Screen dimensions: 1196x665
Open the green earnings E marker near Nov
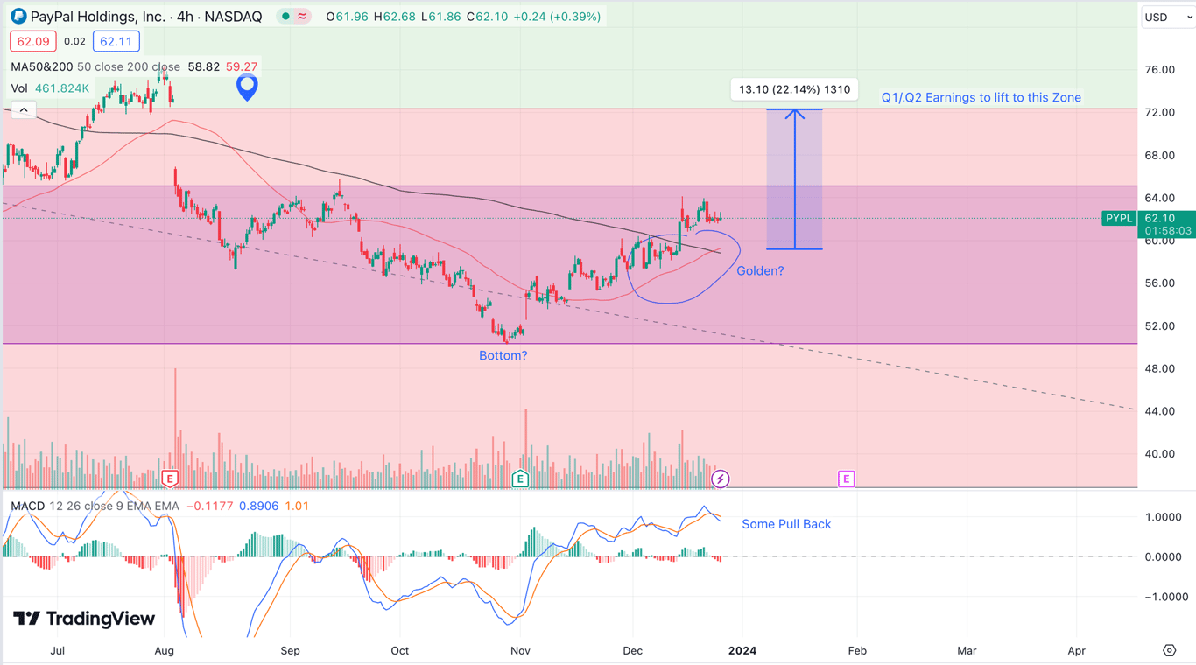point(520,479)
